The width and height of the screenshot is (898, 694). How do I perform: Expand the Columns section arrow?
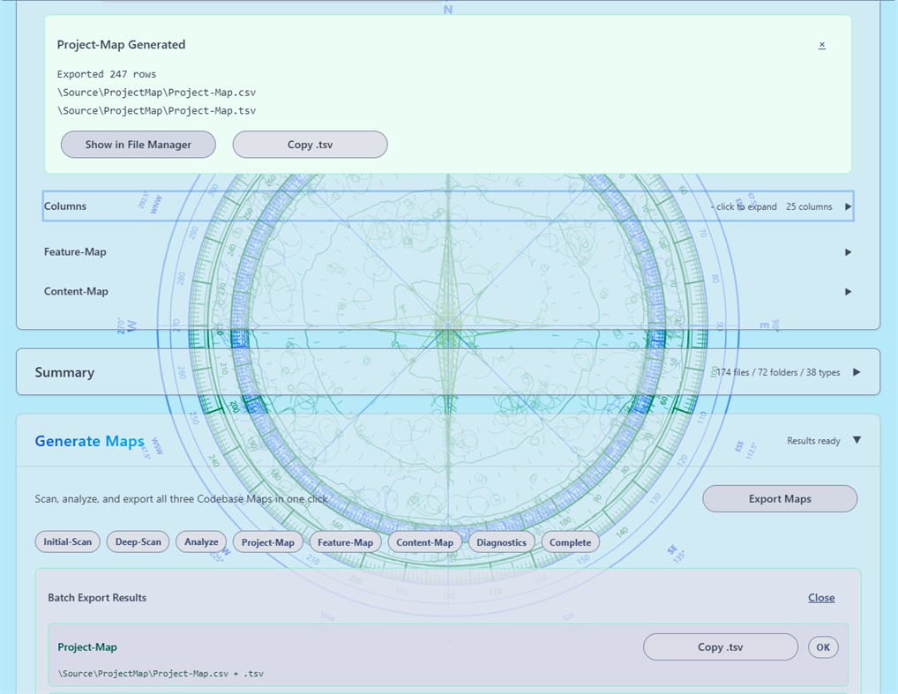(849, 206)
